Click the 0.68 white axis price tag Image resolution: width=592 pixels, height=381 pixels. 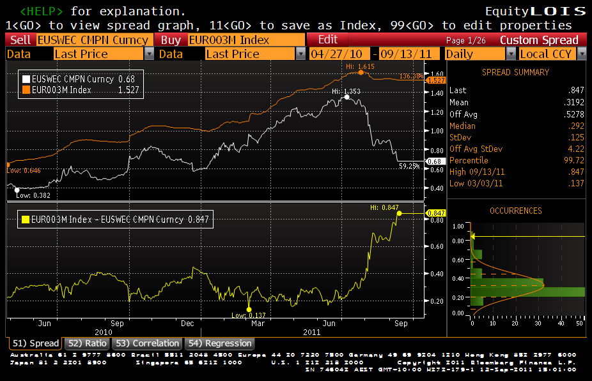435,161
